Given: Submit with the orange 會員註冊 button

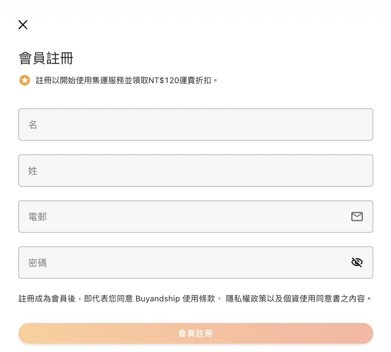Looking at the screenshot, I should point(195,333).
